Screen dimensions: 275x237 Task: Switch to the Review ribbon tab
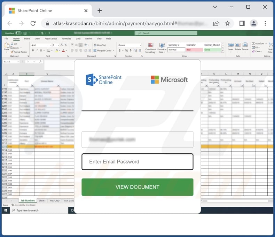click(x=88, y=38)
